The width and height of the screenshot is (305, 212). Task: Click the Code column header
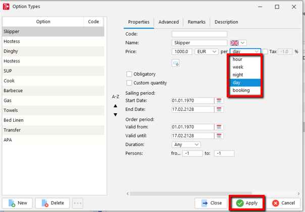tap(93, 22)
